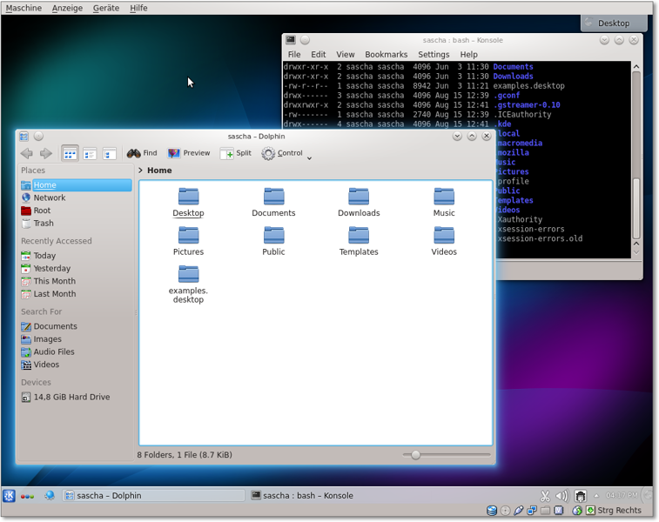Switch Dolphin to Columns view mode
The image size is (659, 522).
110,153
